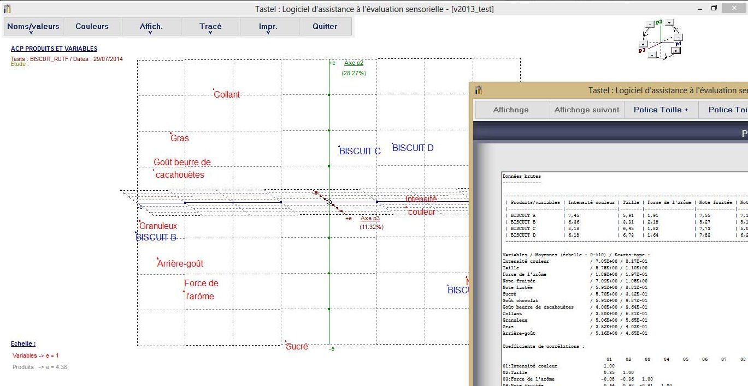Click the - rotation button at the bottom of the axis widget

(652, 55)
